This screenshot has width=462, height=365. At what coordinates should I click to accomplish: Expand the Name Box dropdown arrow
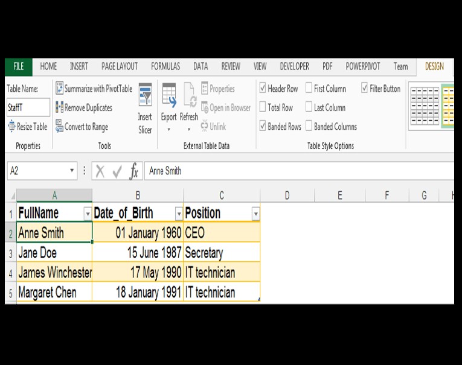pos(72,170)
